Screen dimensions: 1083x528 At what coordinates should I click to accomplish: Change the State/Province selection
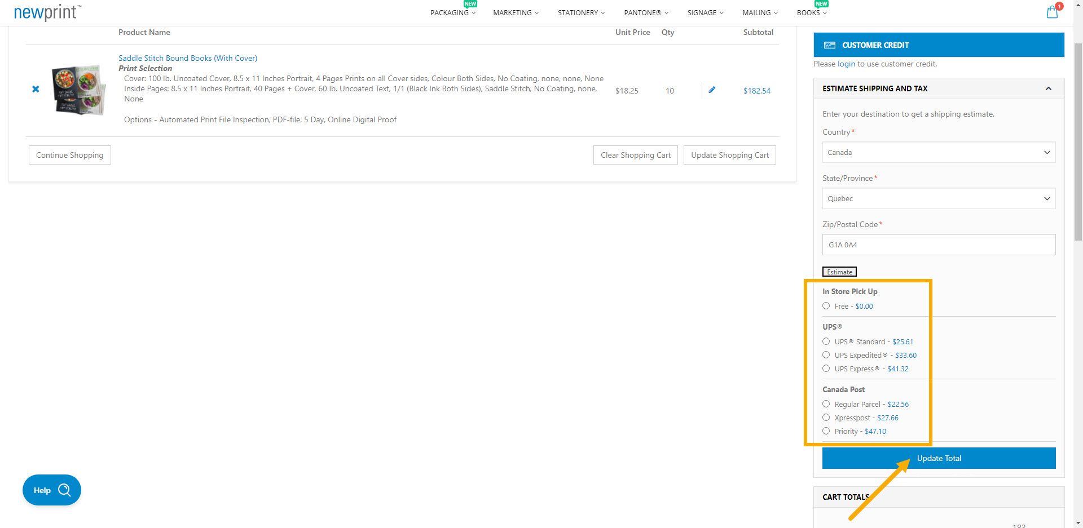938,198
